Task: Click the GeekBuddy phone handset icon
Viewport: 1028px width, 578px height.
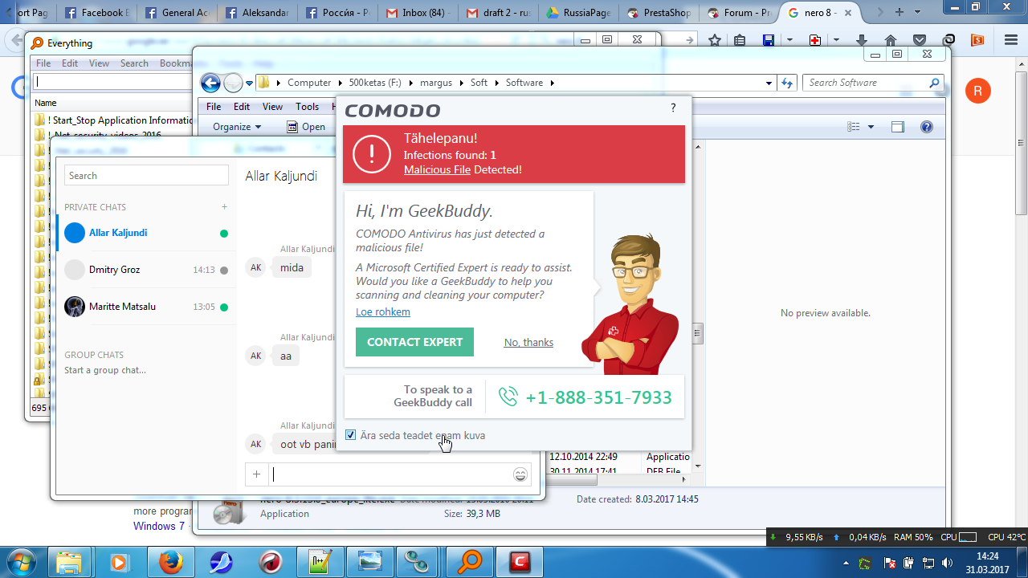Action: [x=508, y=397]
